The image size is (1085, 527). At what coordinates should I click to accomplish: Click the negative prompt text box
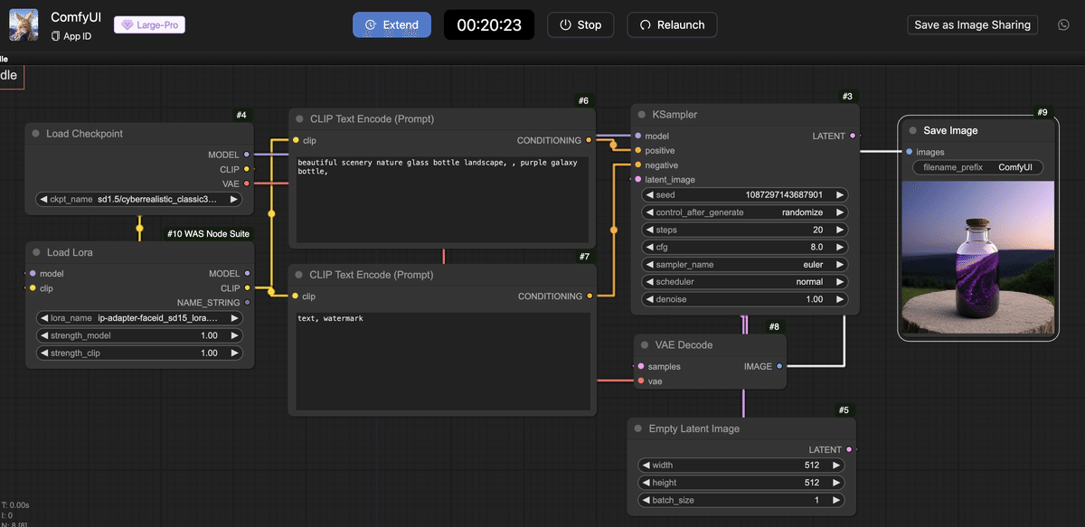click(442, 362)
